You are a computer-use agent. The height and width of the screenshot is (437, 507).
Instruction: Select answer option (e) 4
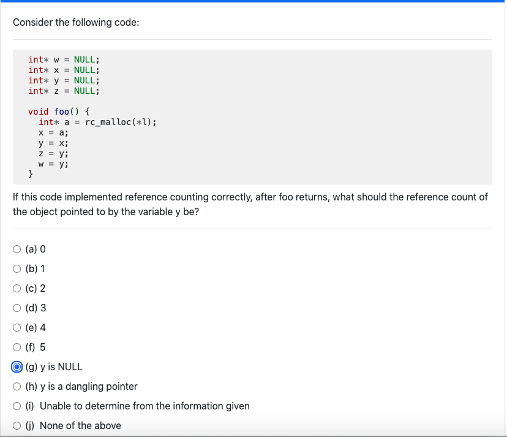pyautogui.click(x=17, y=327)
